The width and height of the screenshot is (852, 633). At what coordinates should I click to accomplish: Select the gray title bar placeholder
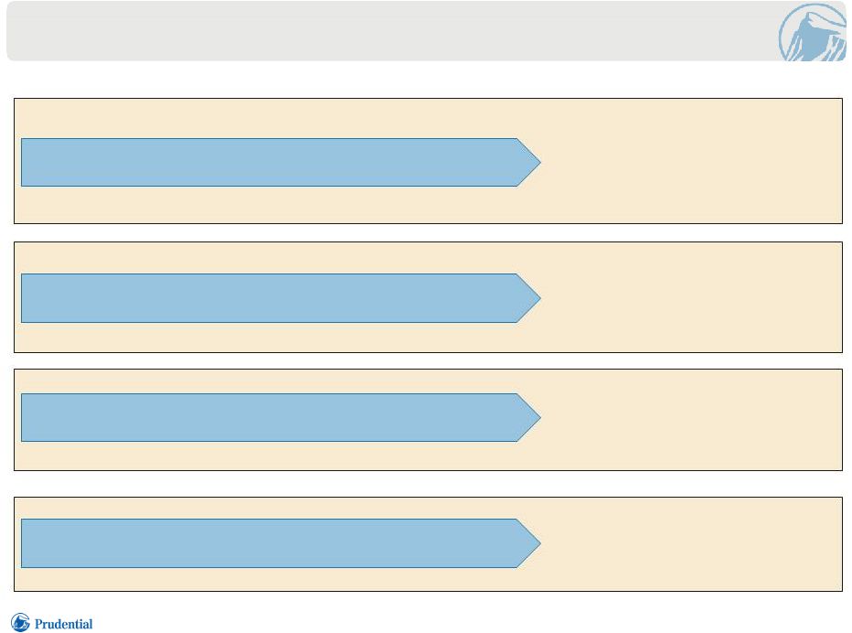391,31
